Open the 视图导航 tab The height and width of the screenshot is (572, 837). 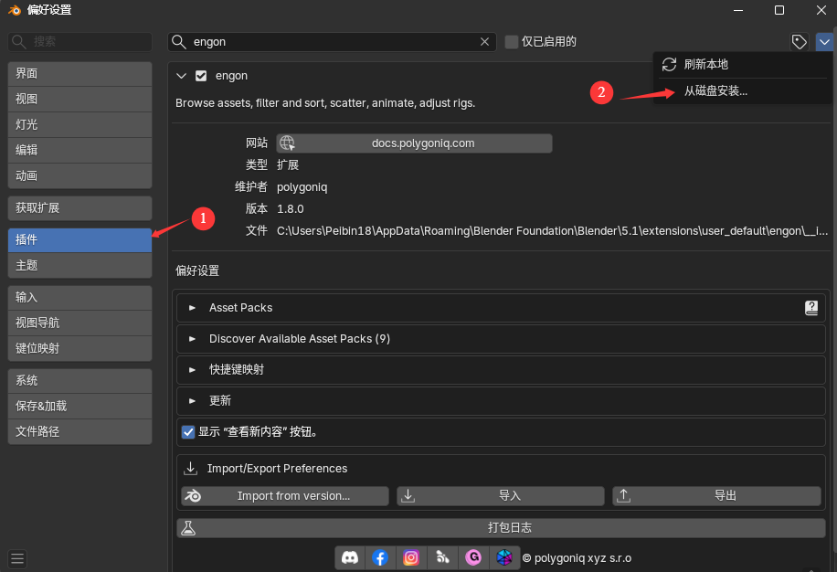pos(80,323)
